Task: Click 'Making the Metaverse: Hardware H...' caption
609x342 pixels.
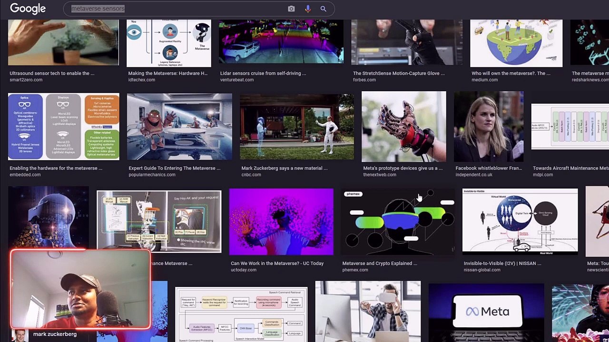Action: pos(167,73)
